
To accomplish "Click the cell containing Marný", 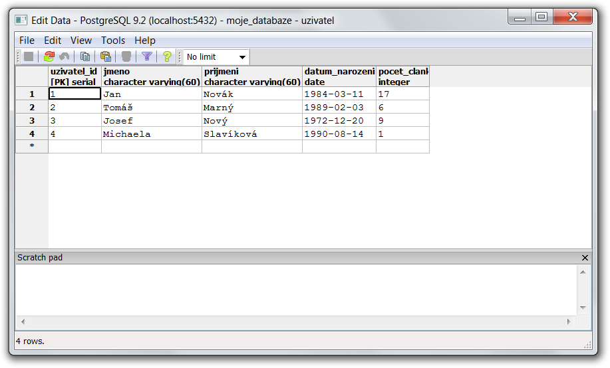I will coord(252,107).
